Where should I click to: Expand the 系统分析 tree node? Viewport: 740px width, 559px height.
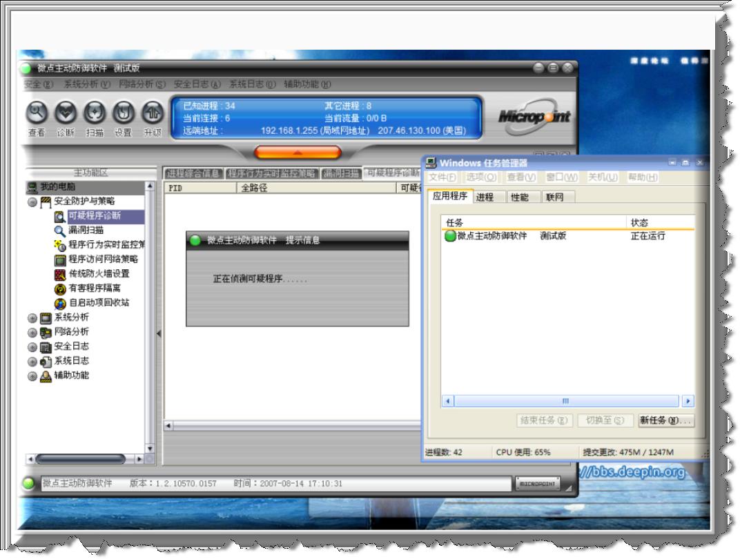coord(32,318)
